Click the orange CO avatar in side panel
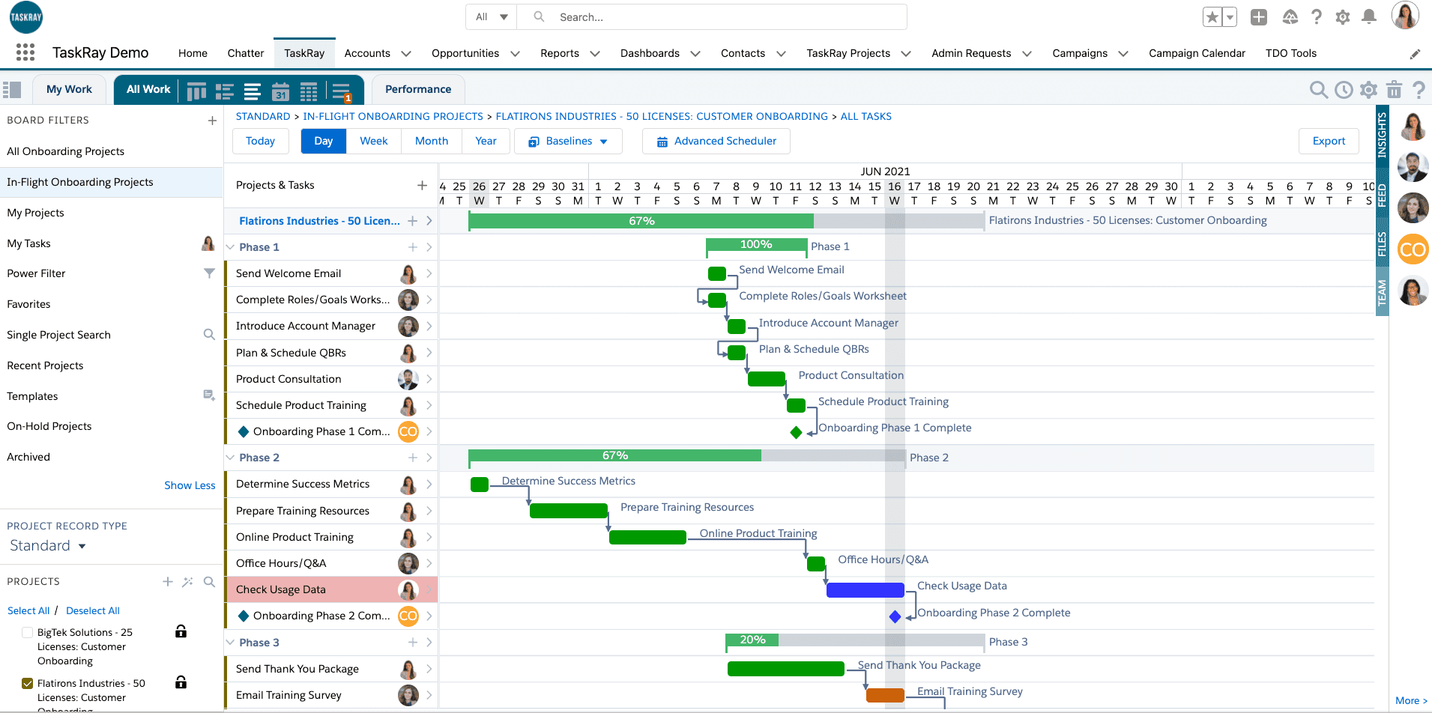Screen dimensions: 1432x713 tap(1413, 249)
